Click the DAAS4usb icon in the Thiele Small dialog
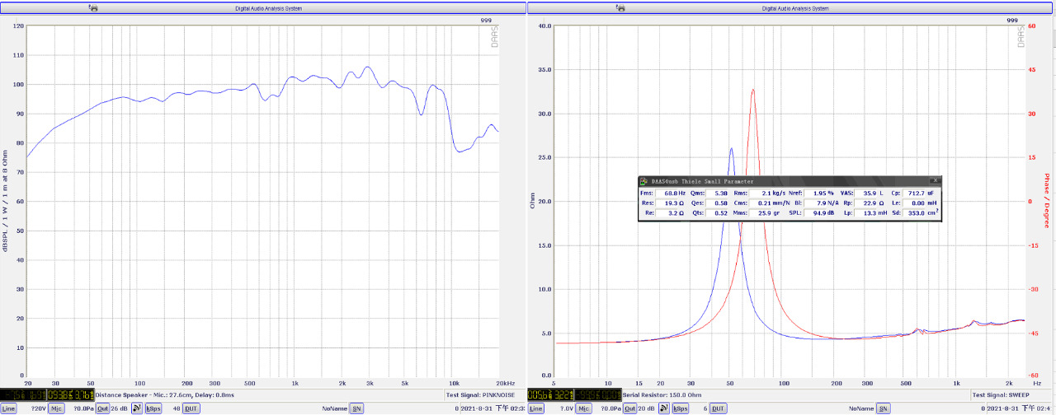This screenshot has width=1056, height=415. click(644, 181)
